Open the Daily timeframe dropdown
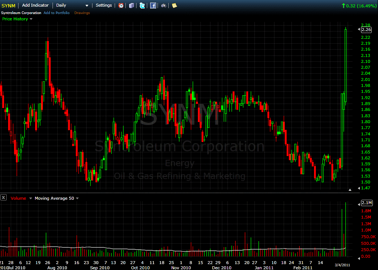The image size is (378, 270). coord(72,5)
